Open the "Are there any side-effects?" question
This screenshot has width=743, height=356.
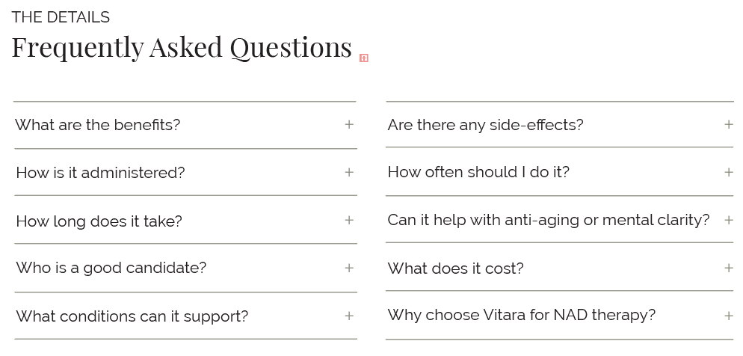pos(560,124)
